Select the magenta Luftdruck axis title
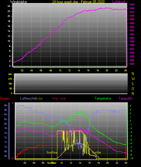Viewport: 141px width, 167px height. click(119, 2)
